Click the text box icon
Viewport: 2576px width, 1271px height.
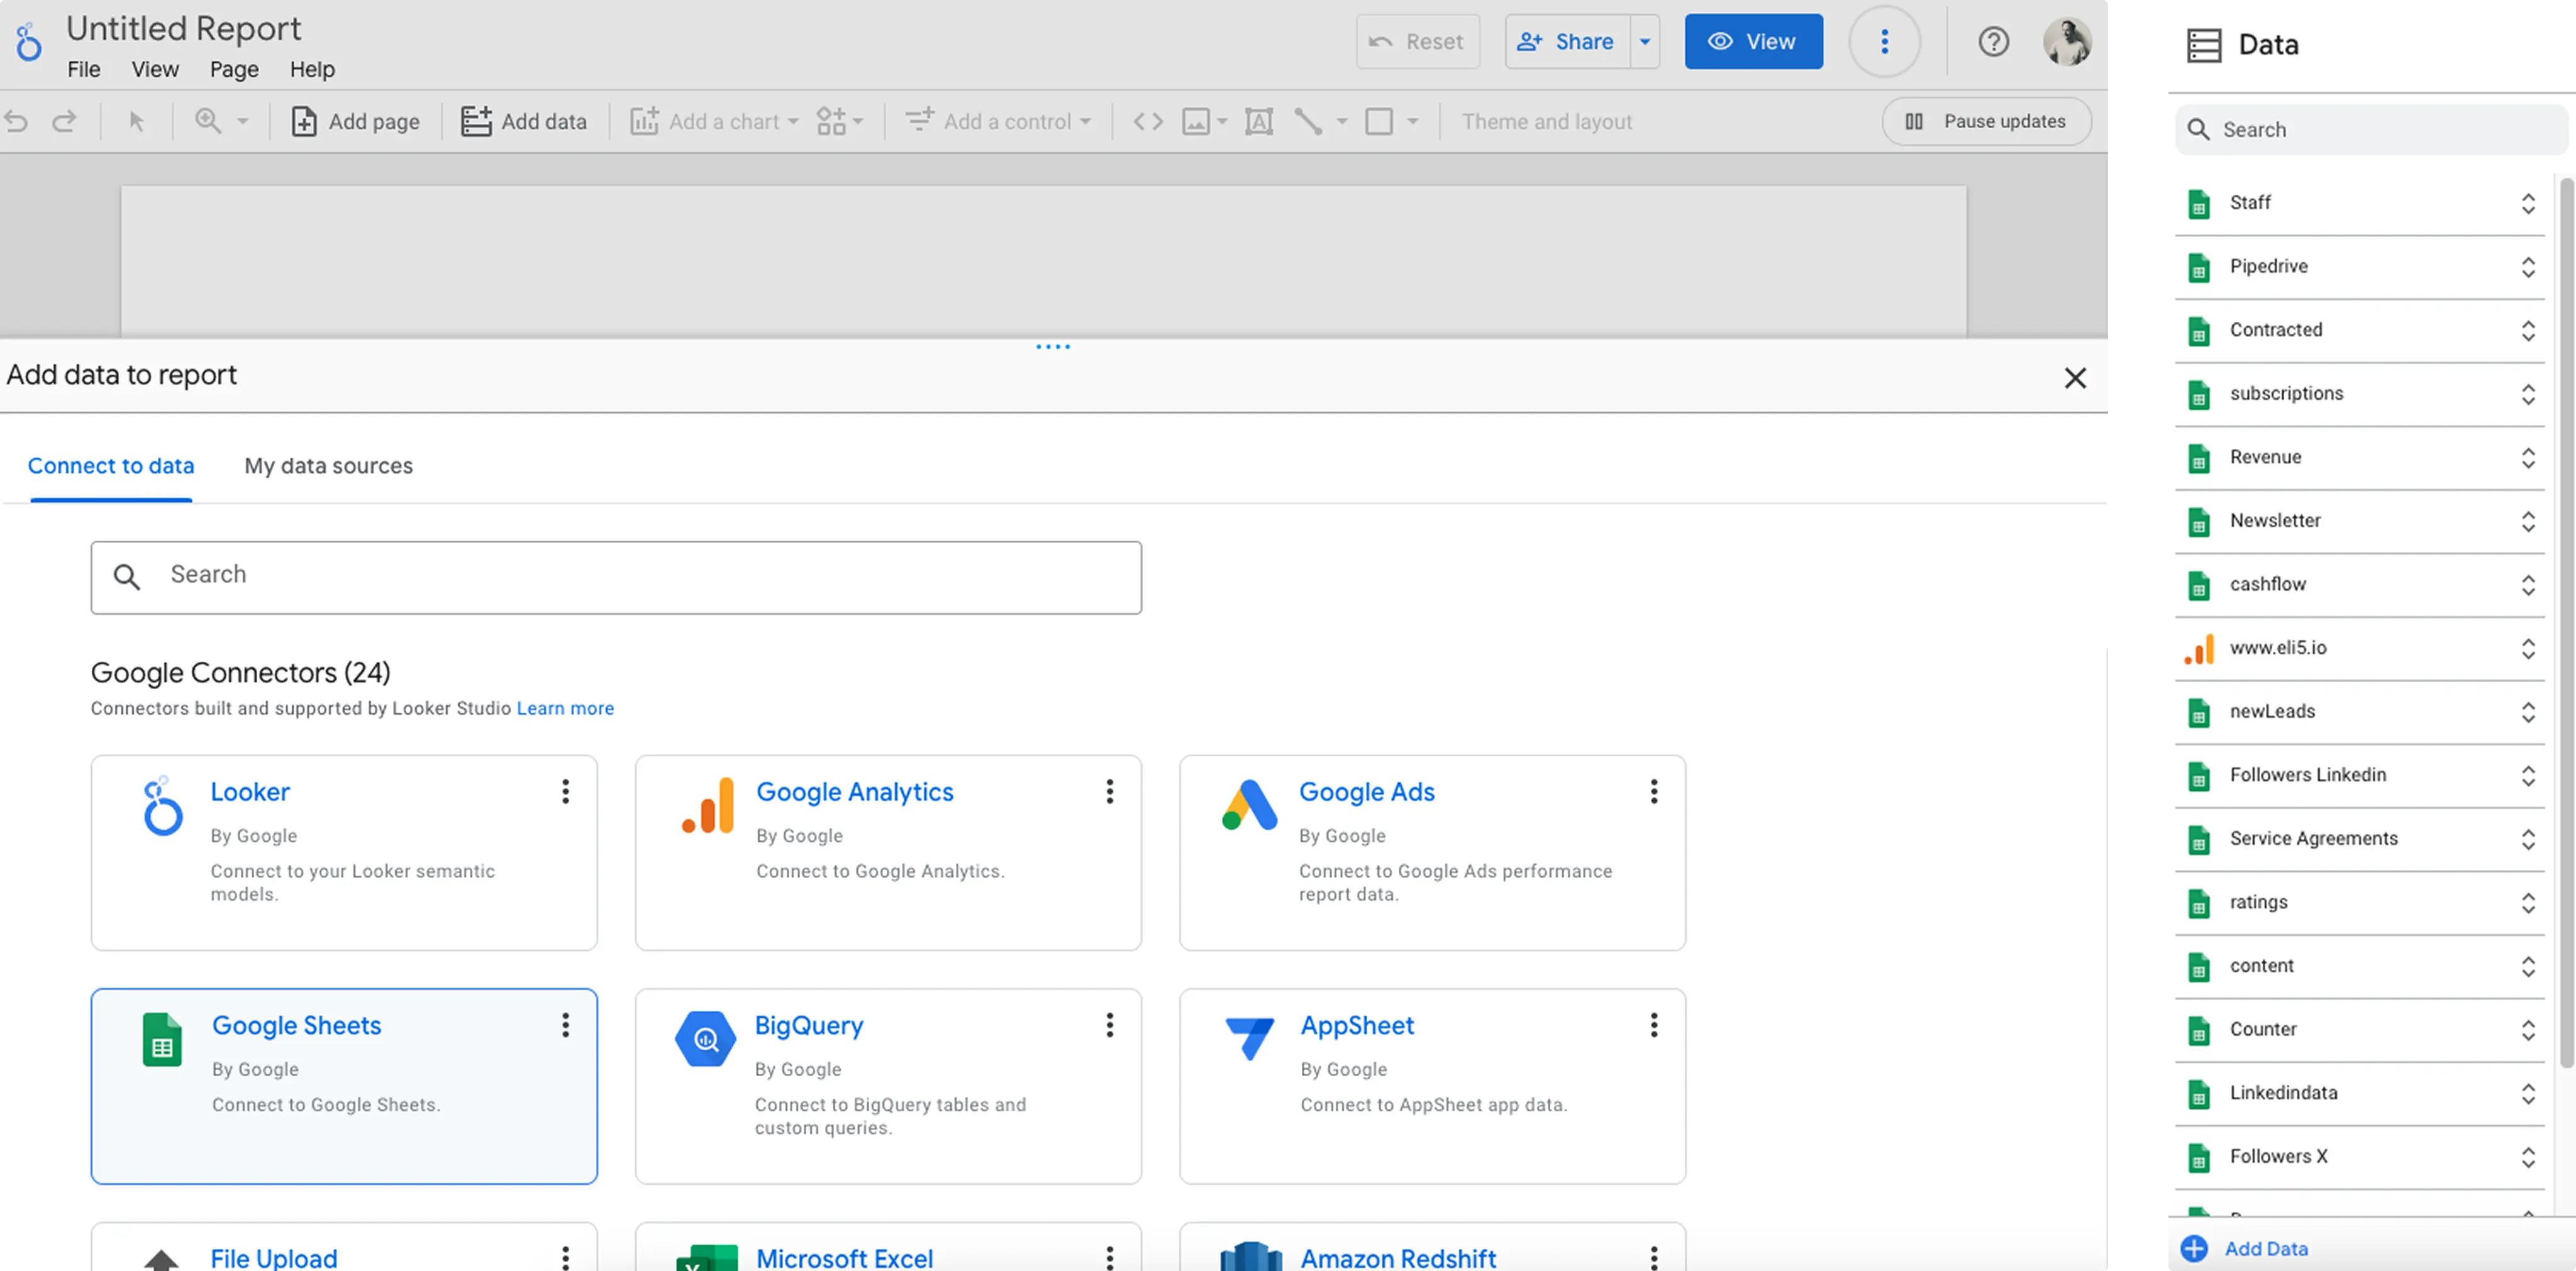point(1259,122)
